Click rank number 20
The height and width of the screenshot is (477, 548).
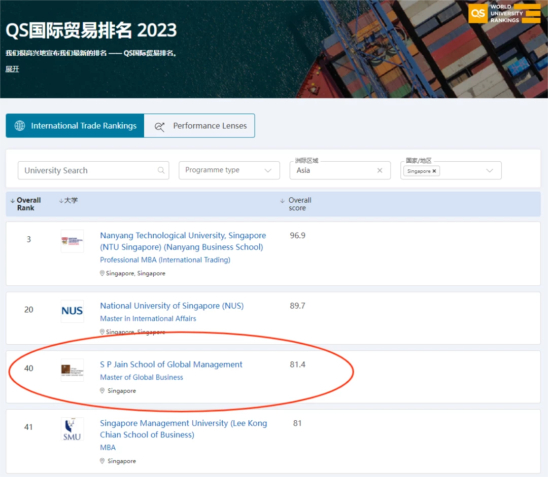(x=28, y=309)
